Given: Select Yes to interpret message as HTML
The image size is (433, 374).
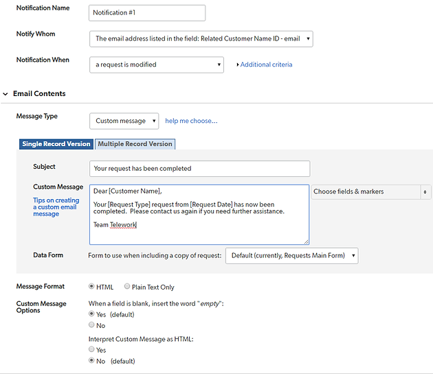Looking at the screenshot, I should pos(91,349).
